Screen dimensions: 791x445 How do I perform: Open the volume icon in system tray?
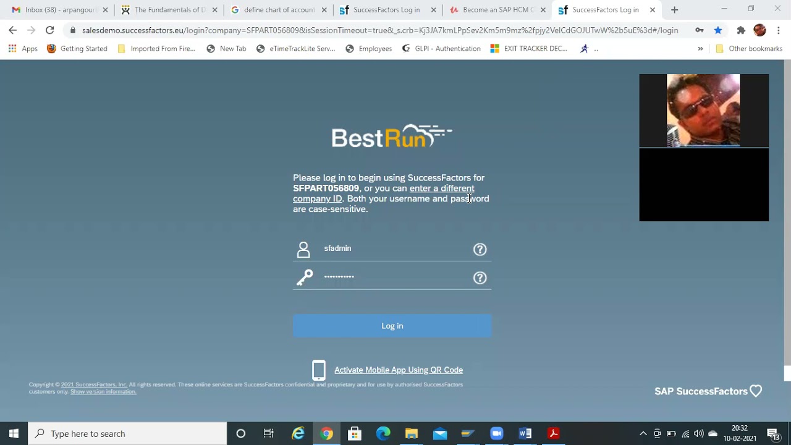click(x=699, y=433)
